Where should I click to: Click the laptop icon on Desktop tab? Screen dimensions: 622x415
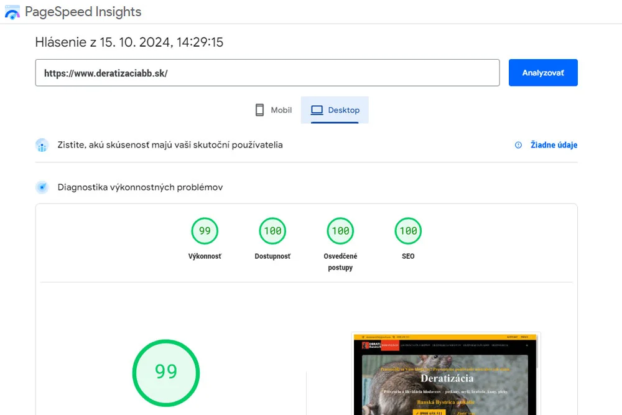[x=317, y=110]
